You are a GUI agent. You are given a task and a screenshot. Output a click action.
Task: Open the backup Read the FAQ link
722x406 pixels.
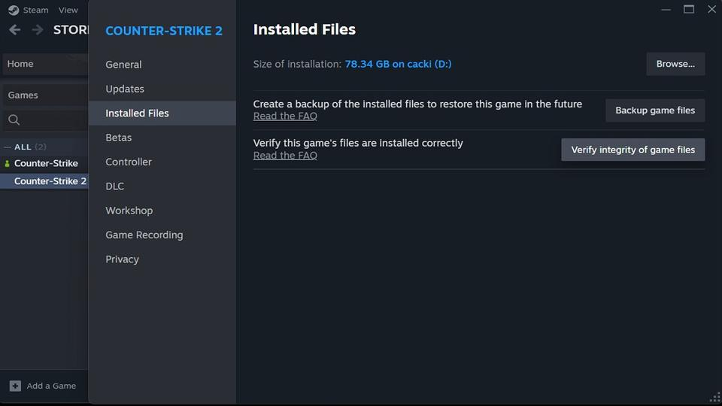[x=285, y=116]
